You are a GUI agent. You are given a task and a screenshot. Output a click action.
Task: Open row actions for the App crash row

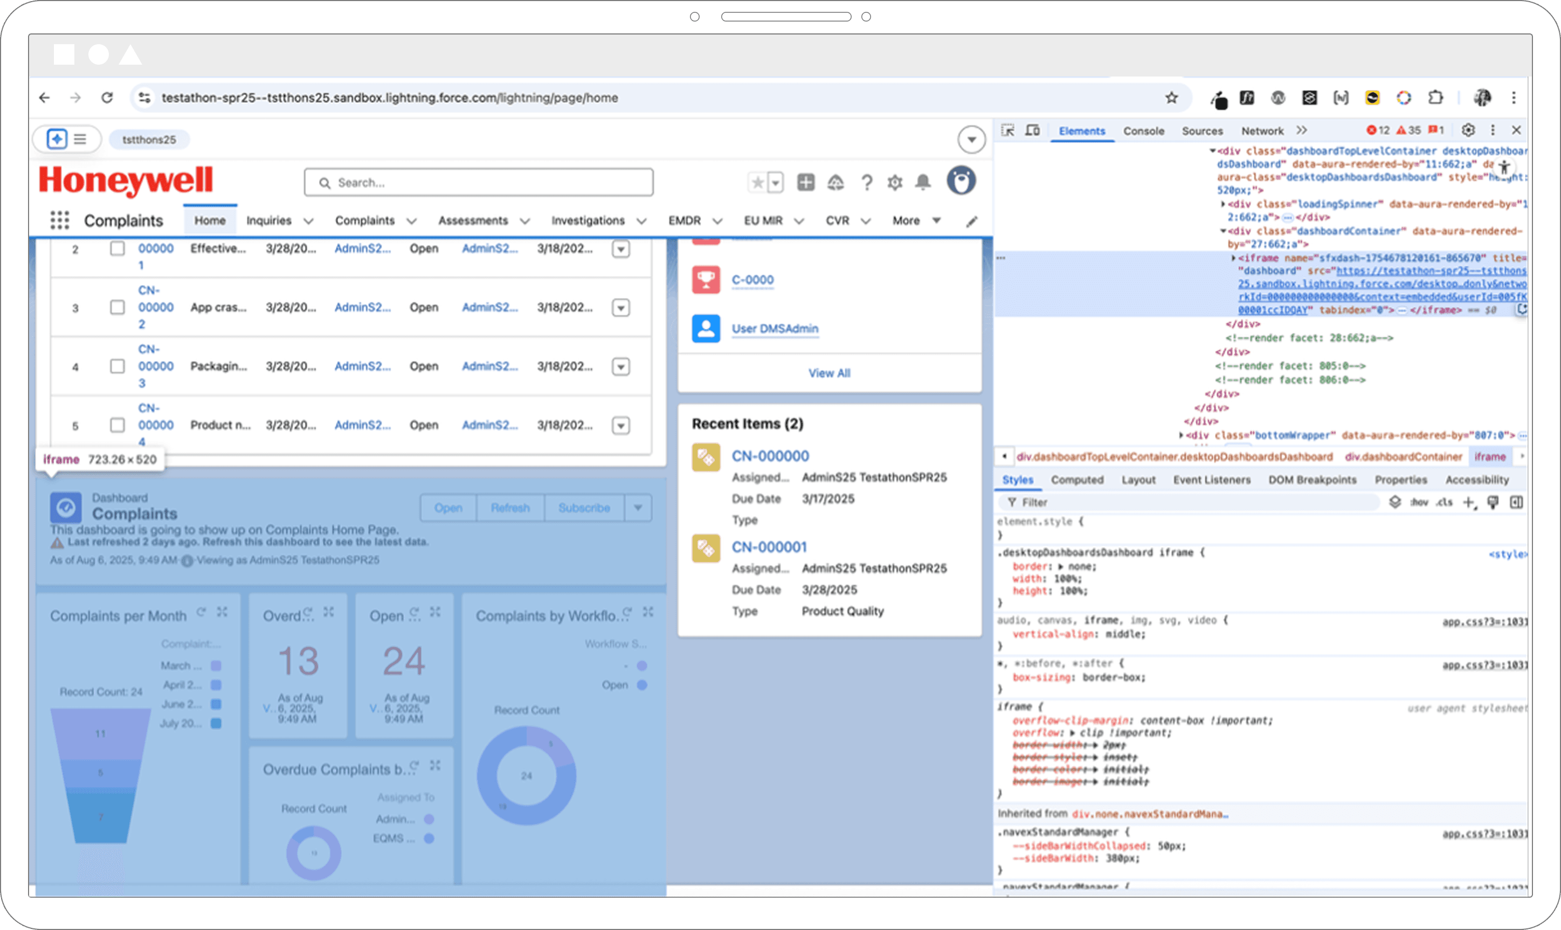coord(620,308)
